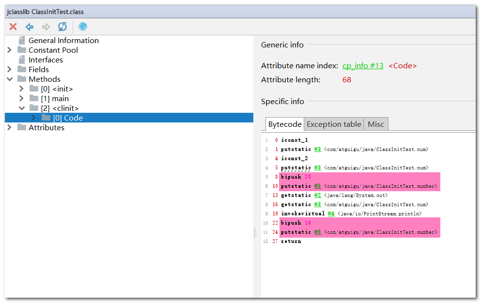
Task: Collapse the Methods tree node
Action: point(9,79)
